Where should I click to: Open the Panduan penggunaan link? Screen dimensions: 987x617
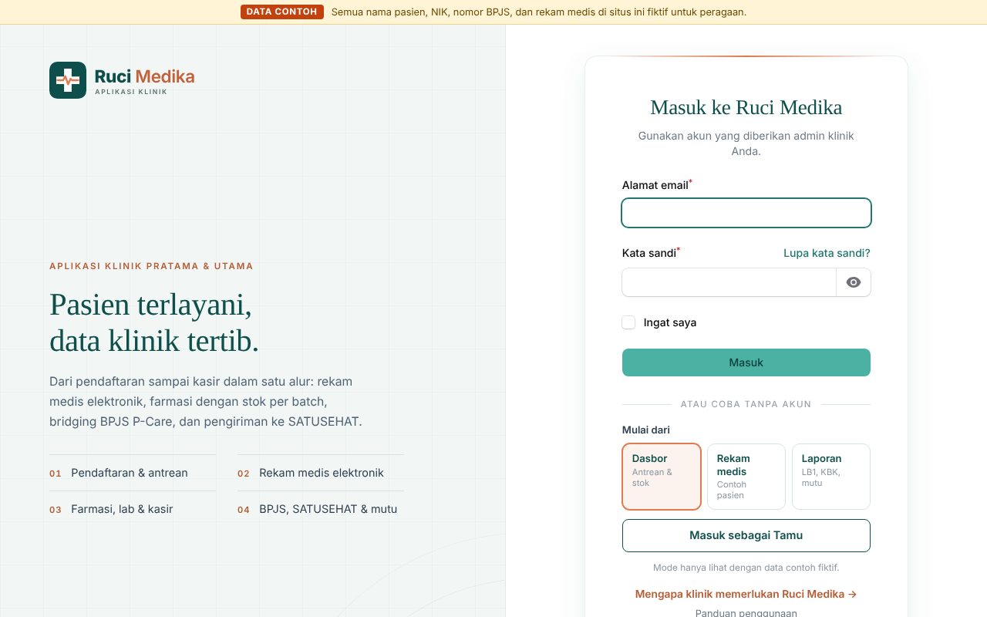[746, 613]
